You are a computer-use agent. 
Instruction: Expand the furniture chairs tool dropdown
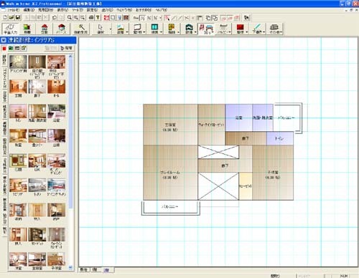[x=213, y=32]
